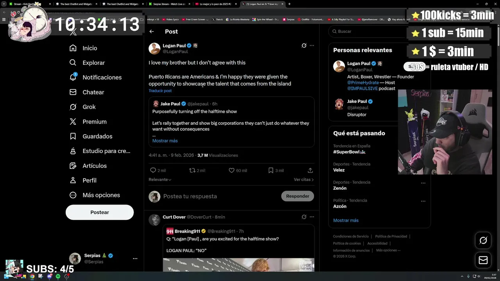Image resolution: width=500 pixels, height=281 pixels.
Task: Click the Perfil person icon
Action: click(x=73, y=180)
